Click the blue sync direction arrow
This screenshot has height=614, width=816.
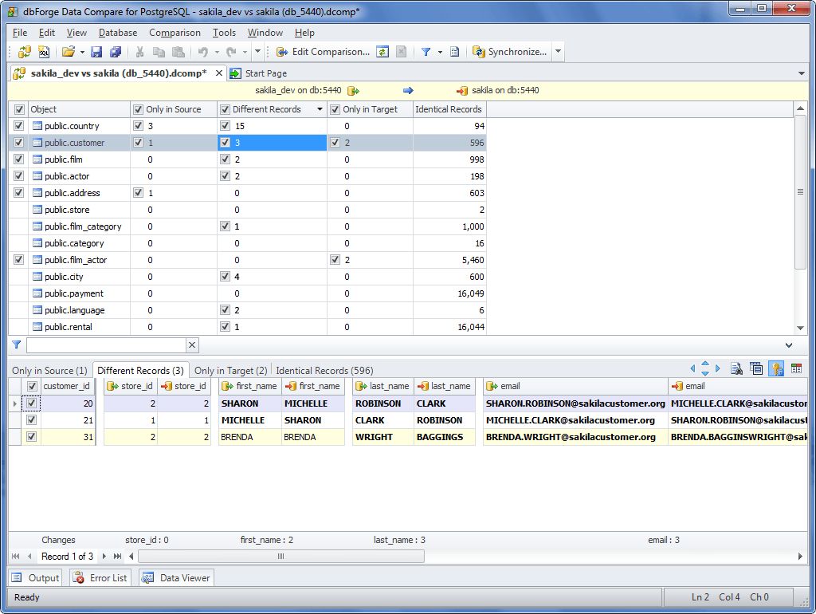pos(408,91)
